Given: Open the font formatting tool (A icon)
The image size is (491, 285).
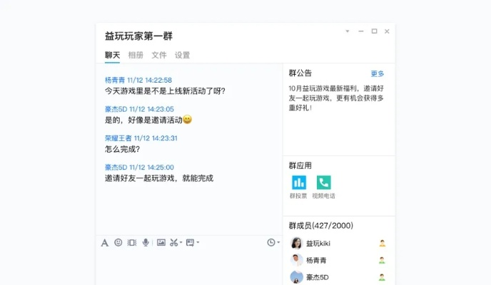Looking at the screenshot, I should [105, 242].
